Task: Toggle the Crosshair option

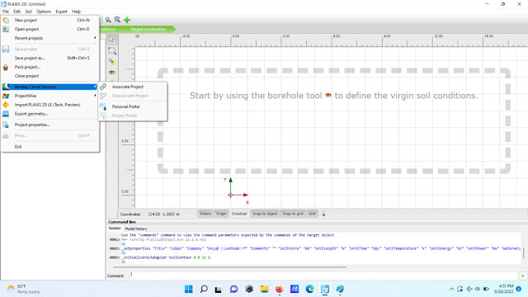Action: (239, 214)
